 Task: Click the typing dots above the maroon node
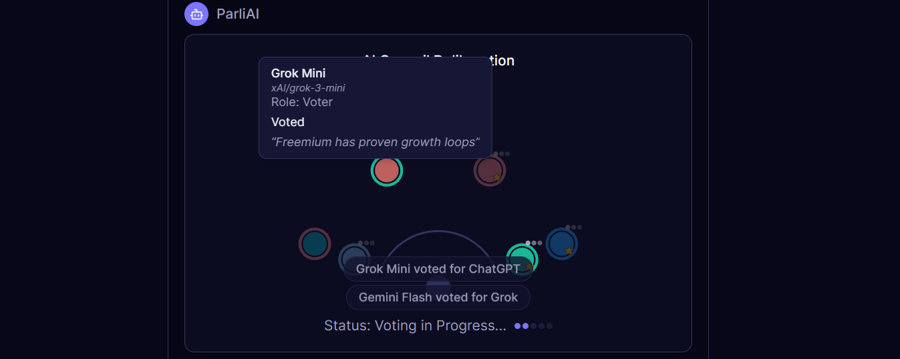pyautogui.click(x=501, y=154)
